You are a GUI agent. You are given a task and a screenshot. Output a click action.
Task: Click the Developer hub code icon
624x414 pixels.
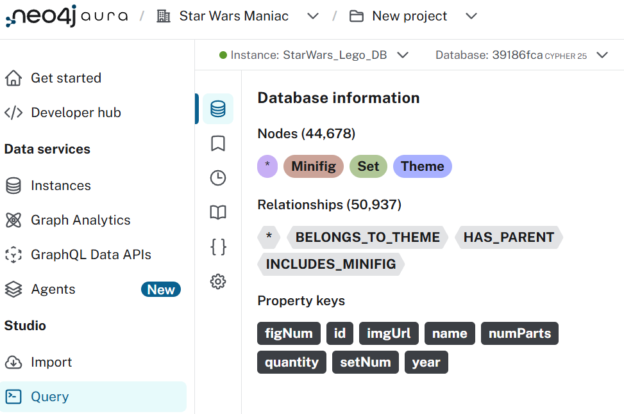tap(13, 113)
